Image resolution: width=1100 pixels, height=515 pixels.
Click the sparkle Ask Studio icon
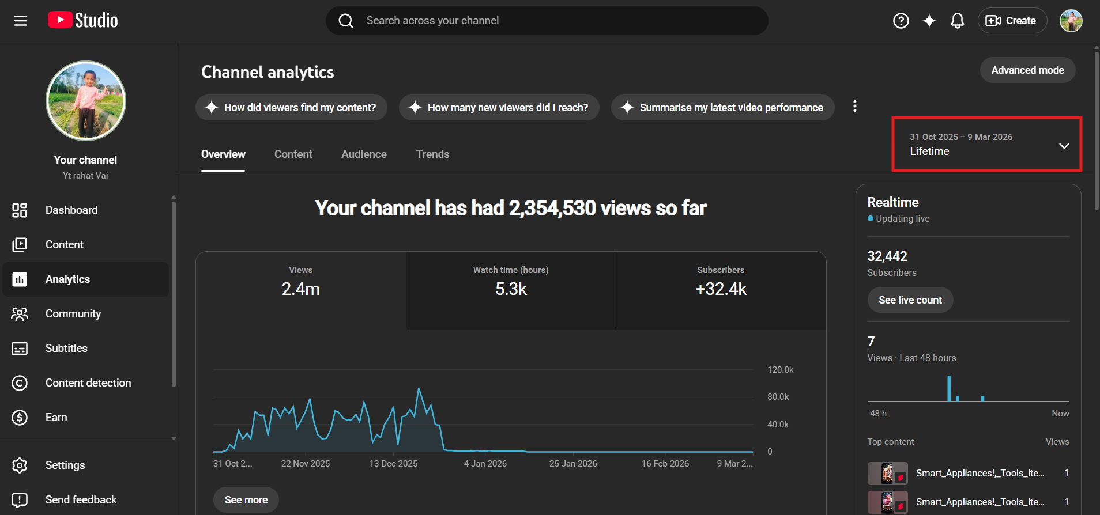point(929,21)
